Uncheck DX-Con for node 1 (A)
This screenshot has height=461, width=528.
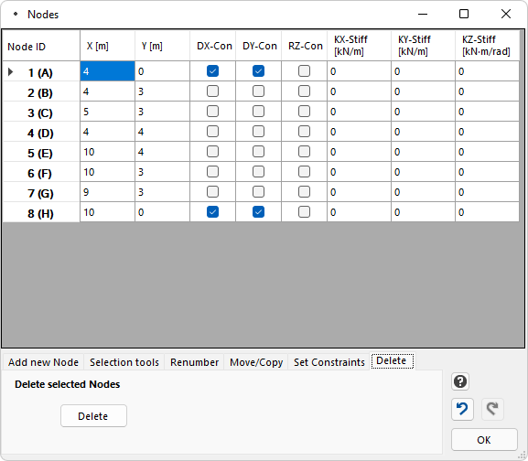tap(212, 71)
